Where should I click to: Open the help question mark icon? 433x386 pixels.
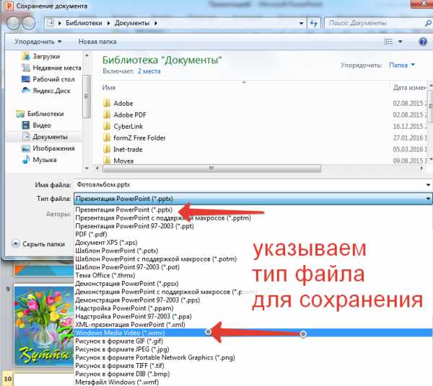[423, 42]
